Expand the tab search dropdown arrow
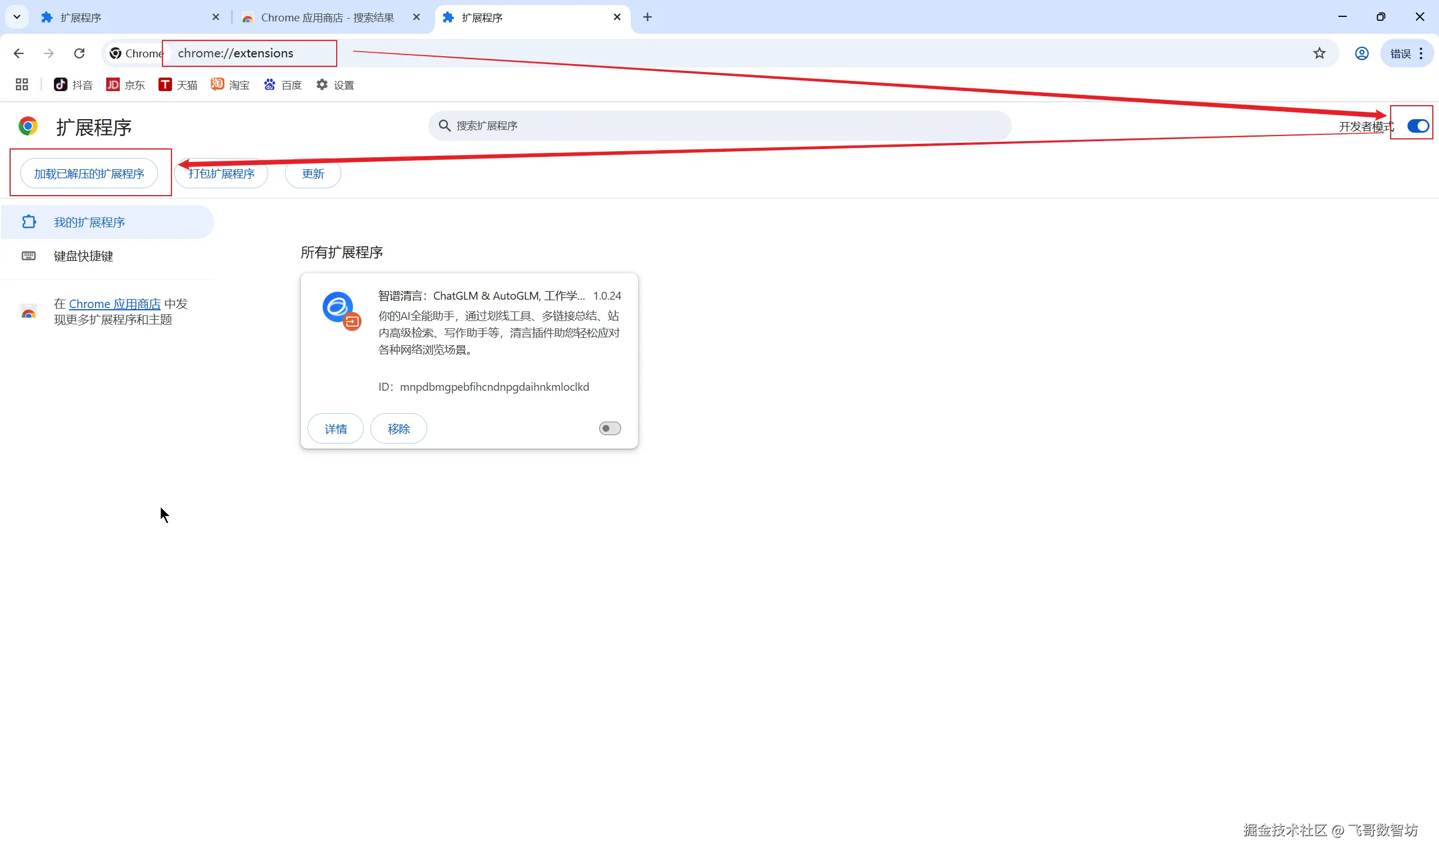 [x=17, y=17]
